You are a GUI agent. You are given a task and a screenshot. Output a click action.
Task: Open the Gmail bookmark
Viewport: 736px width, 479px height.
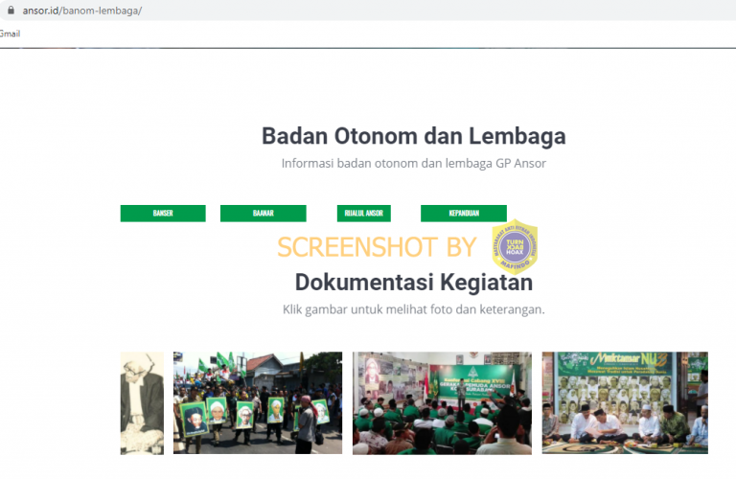tap(10, 34)
